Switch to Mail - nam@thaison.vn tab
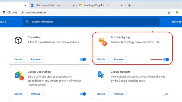 [53, 5]
